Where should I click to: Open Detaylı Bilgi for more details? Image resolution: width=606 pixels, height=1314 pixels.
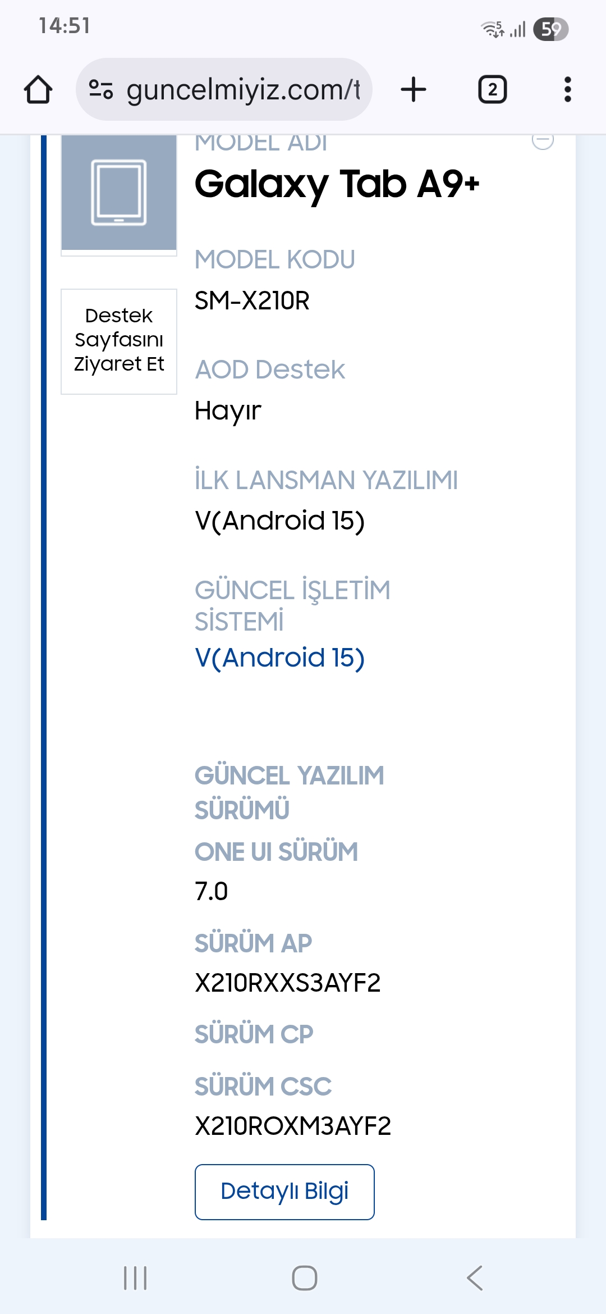(284, 1192)
